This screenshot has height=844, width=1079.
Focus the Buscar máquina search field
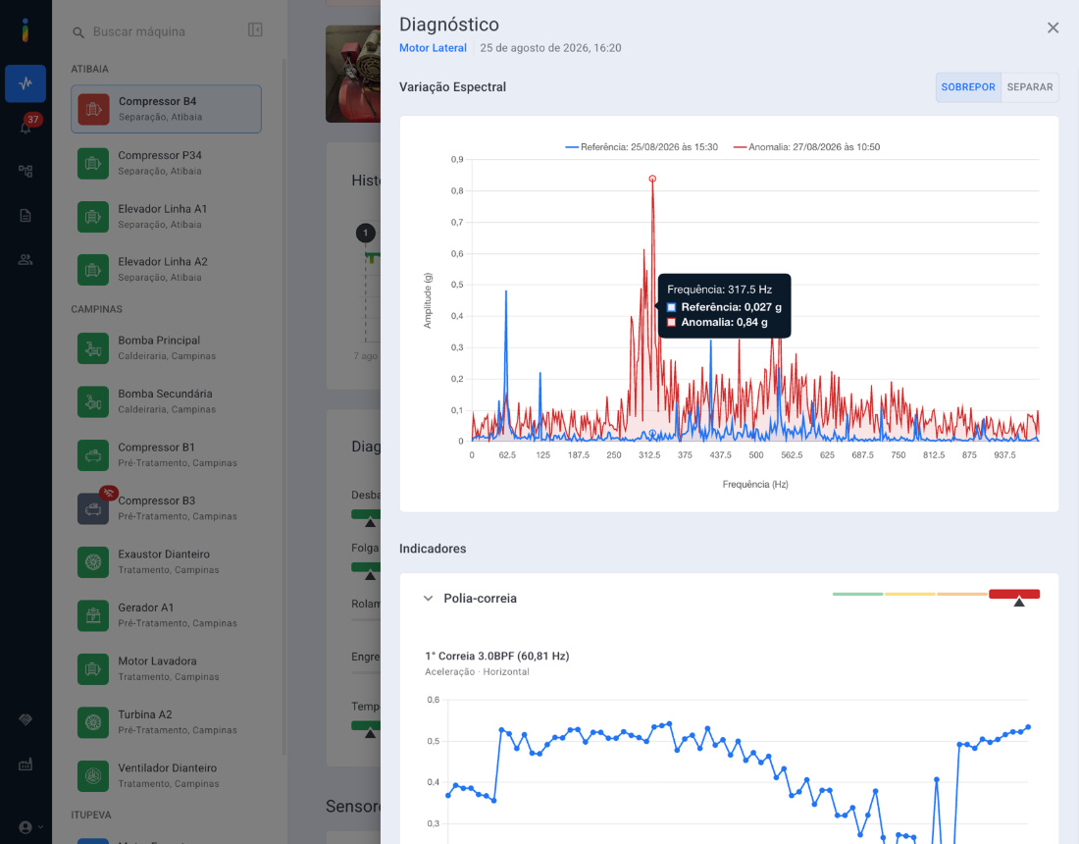pos(158,31)
